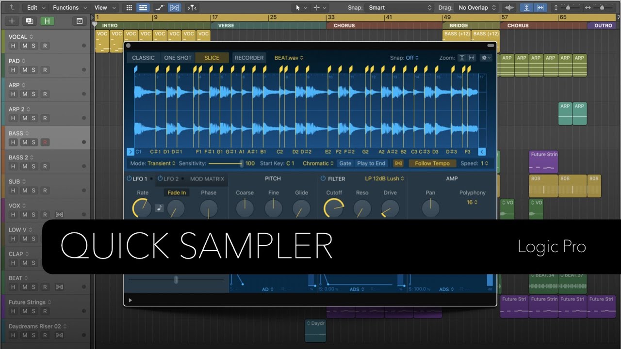This screenshot has width=621, height=349.
Task: Open the View menu
Action: point(104,7)
